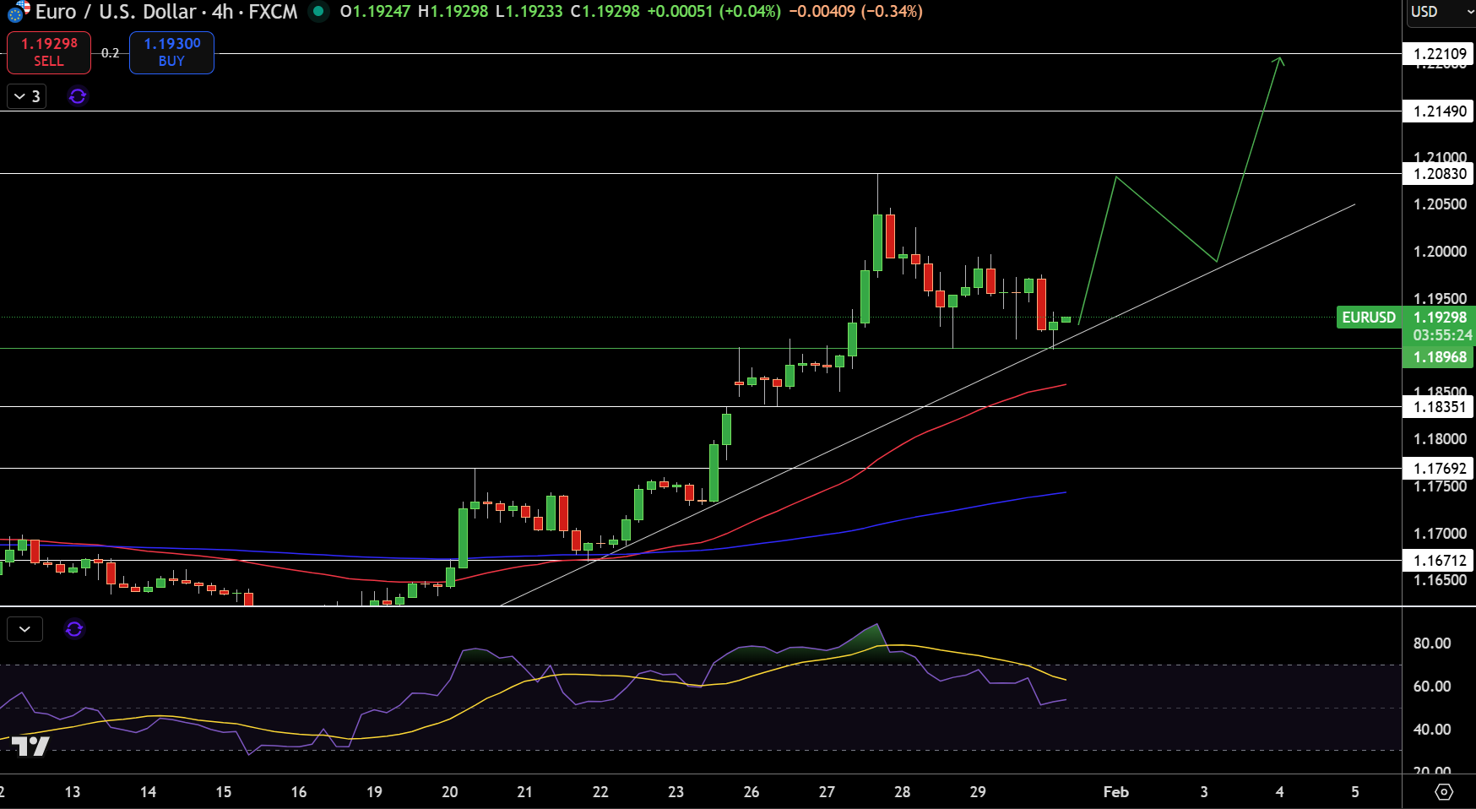Select the 1.17692 price level label

[1439, 469]
